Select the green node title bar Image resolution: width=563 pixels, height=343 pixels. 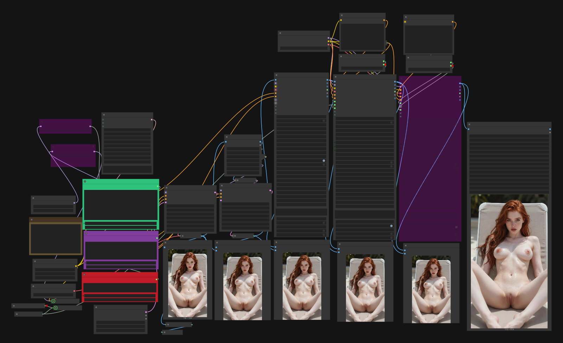coord(121,182)
